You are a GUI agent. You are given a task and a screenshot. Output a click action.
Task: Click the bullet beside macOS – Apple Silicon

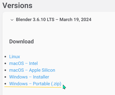coord(5,70)
